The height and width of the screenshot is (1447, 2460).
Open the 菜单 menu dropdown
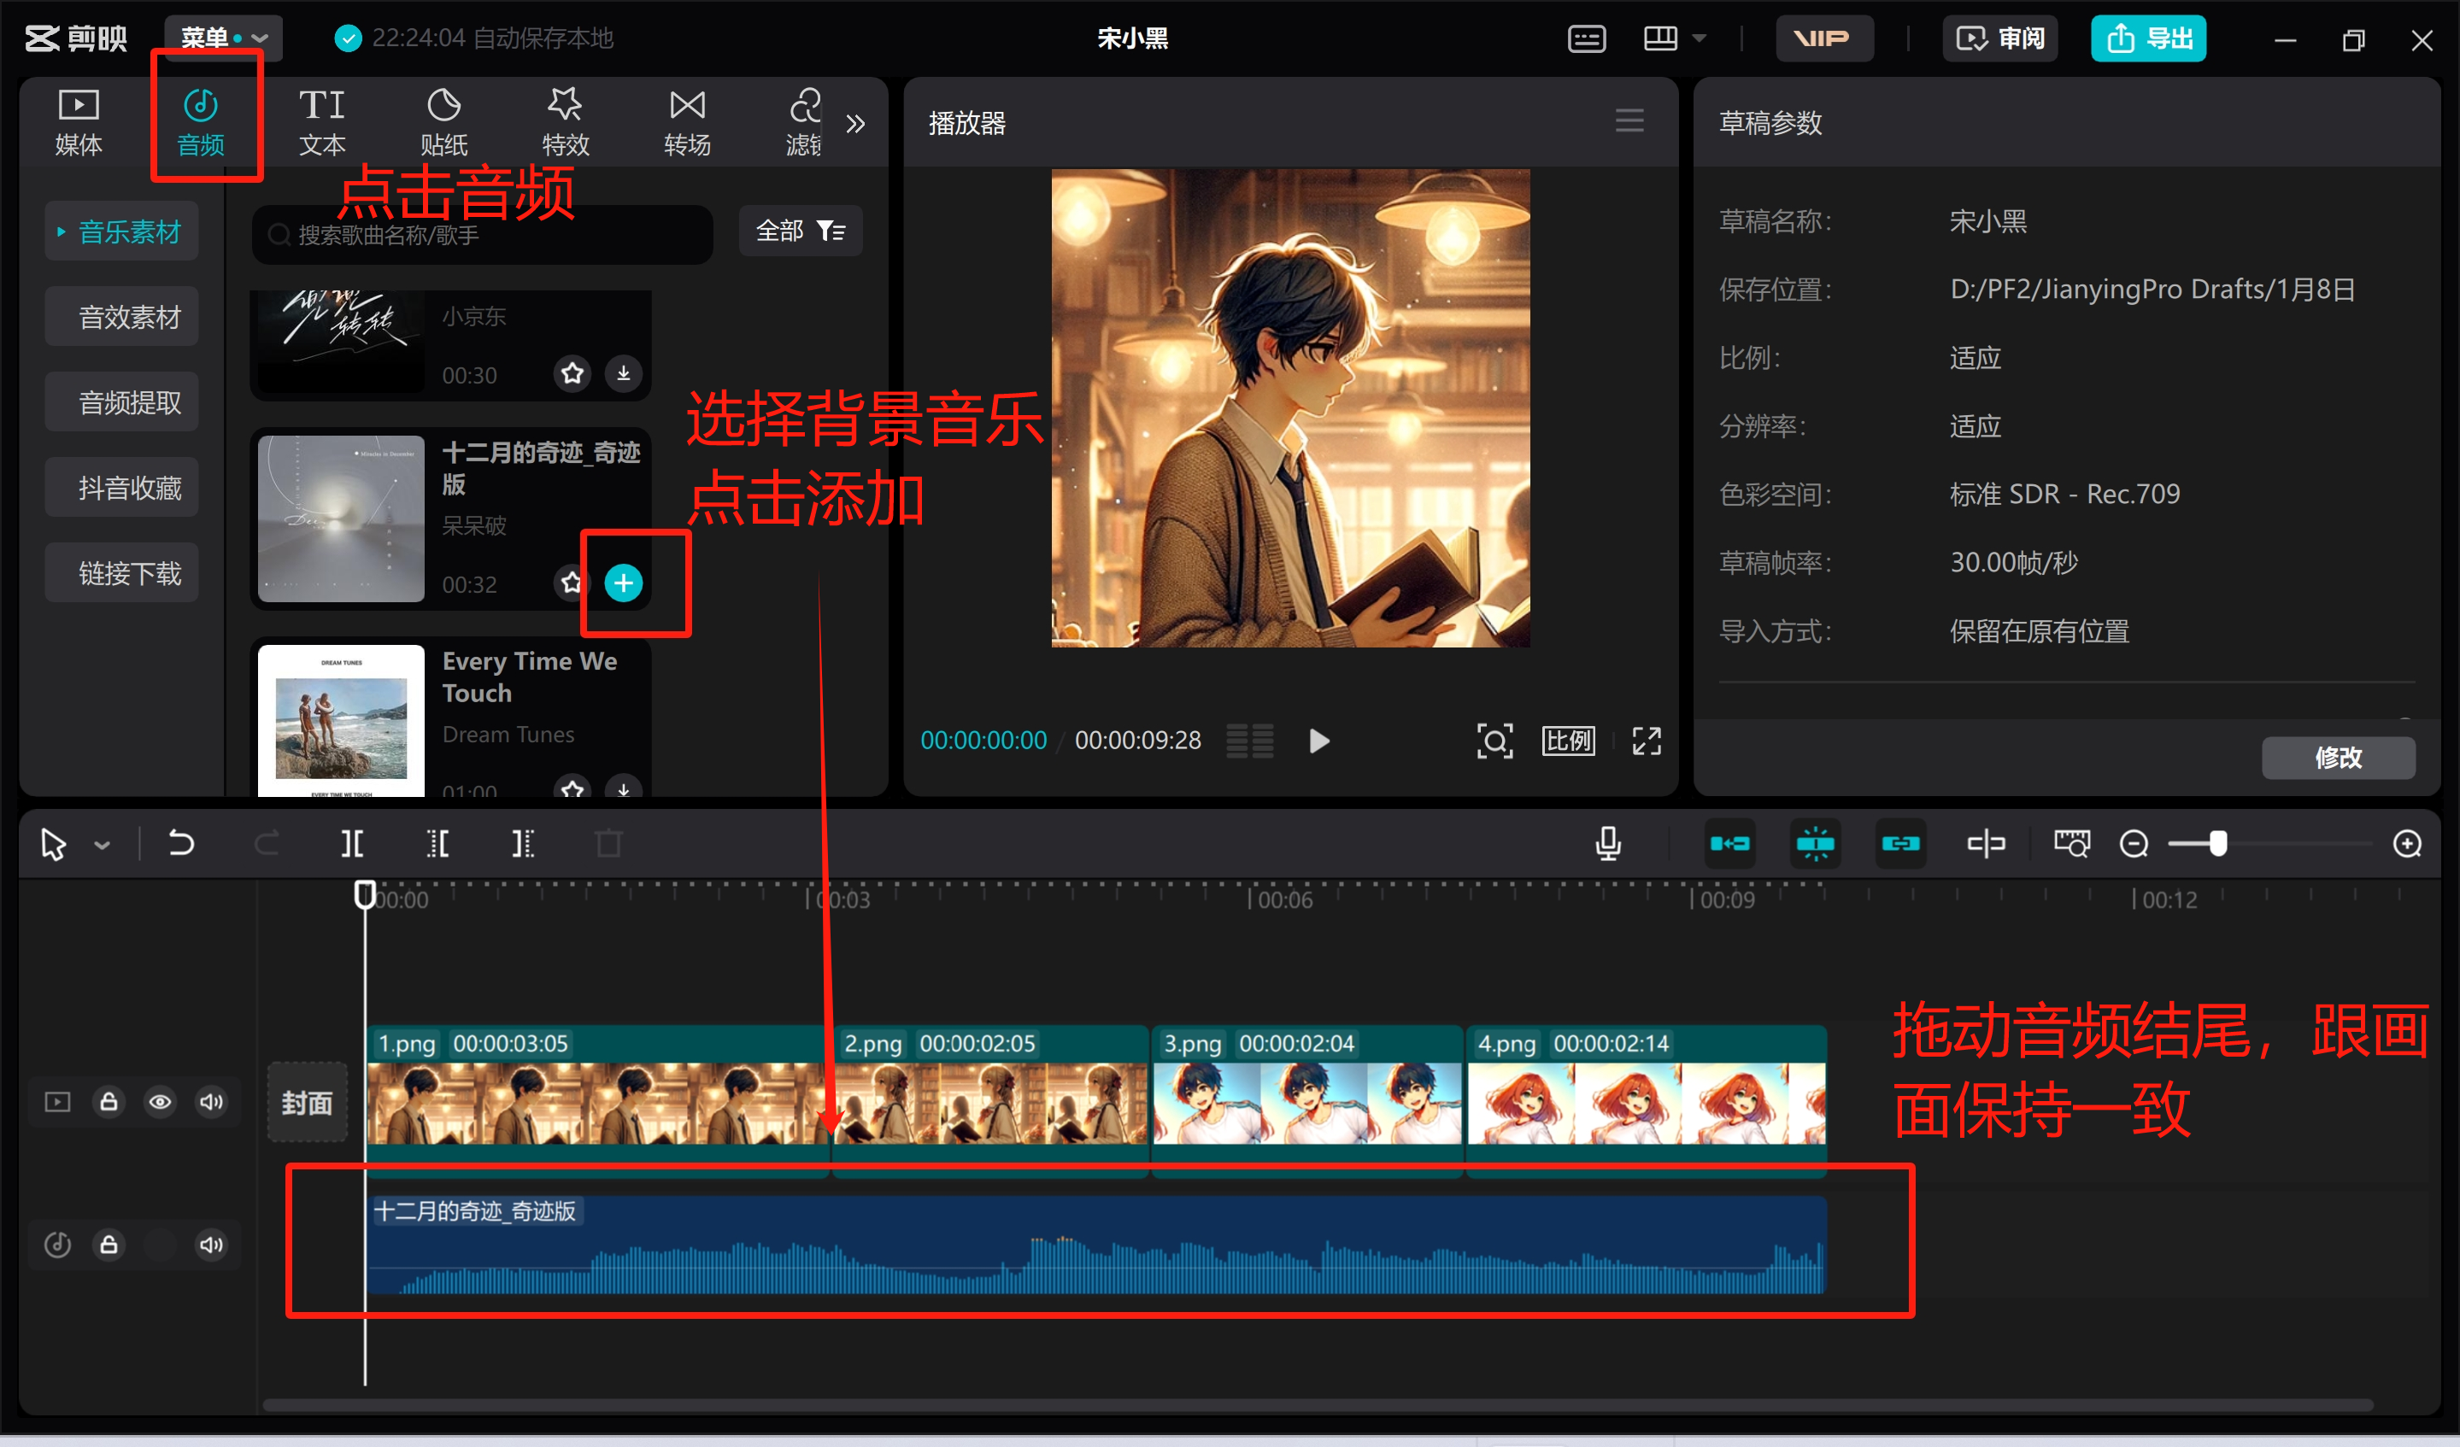point(224,38)
